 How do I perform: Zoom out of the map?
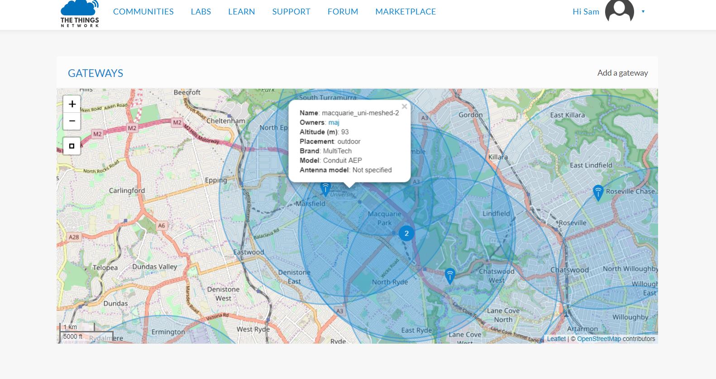(x=72, y=121)
